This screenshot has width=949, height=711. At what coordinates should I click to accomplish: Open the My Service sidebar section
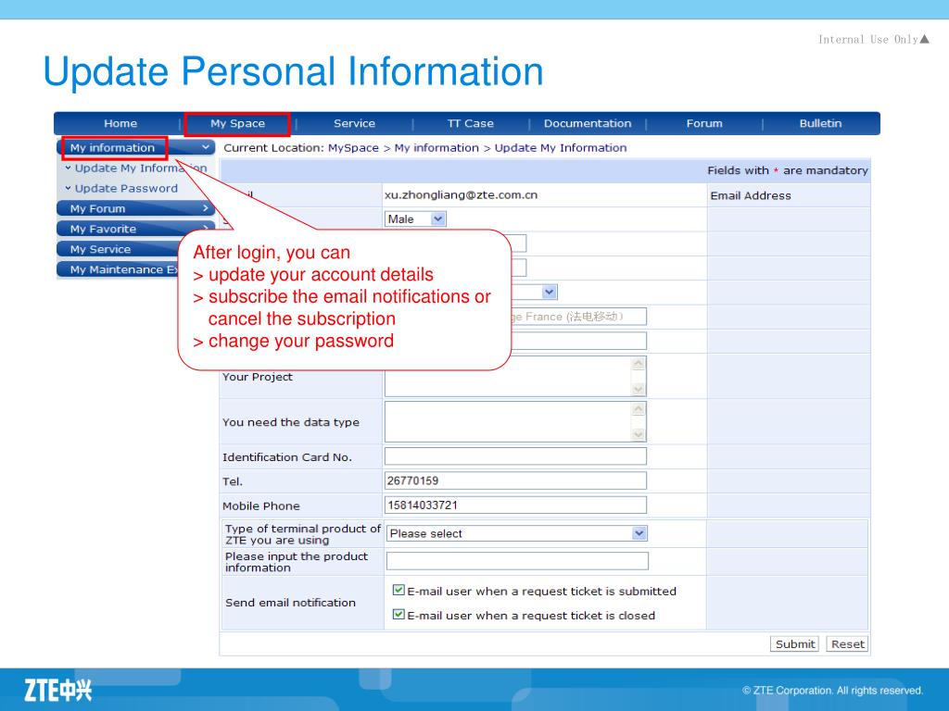(x=118, y=249)
